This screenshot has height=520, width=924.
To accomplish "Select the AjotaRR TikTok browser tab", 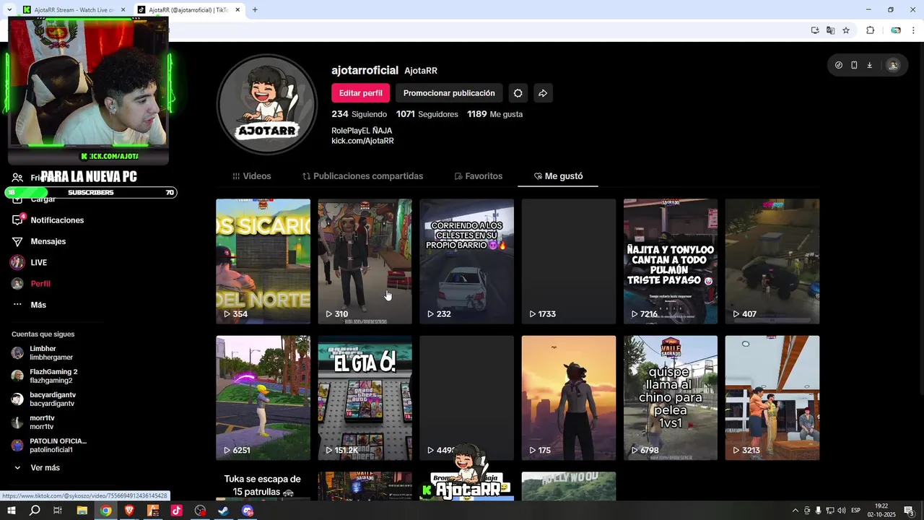I will click(189, 10).
